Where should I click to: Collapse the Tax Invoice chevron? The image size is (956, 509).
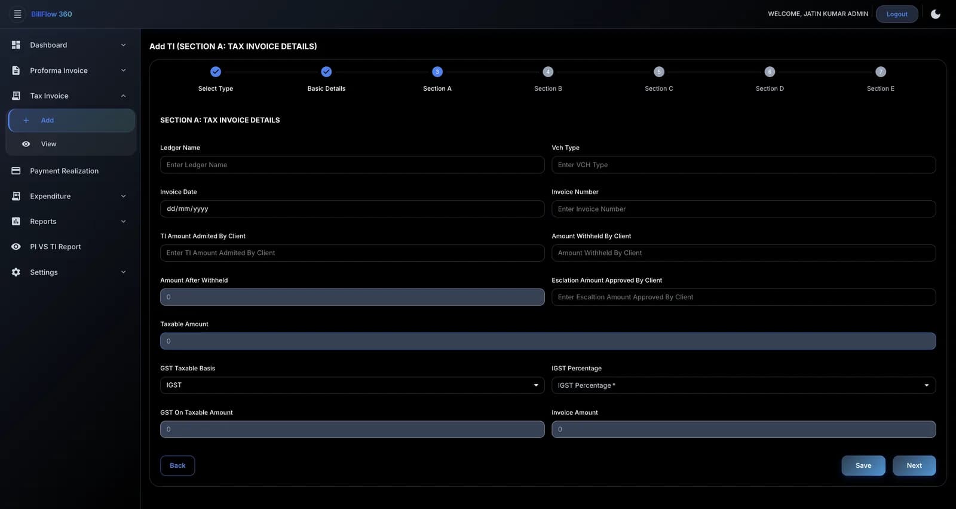[124, 96]
